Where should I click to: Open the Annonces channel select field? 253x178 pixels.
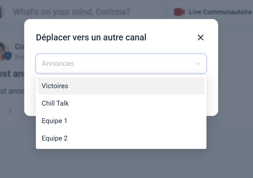pyautogui.click(x=121, y=64)
